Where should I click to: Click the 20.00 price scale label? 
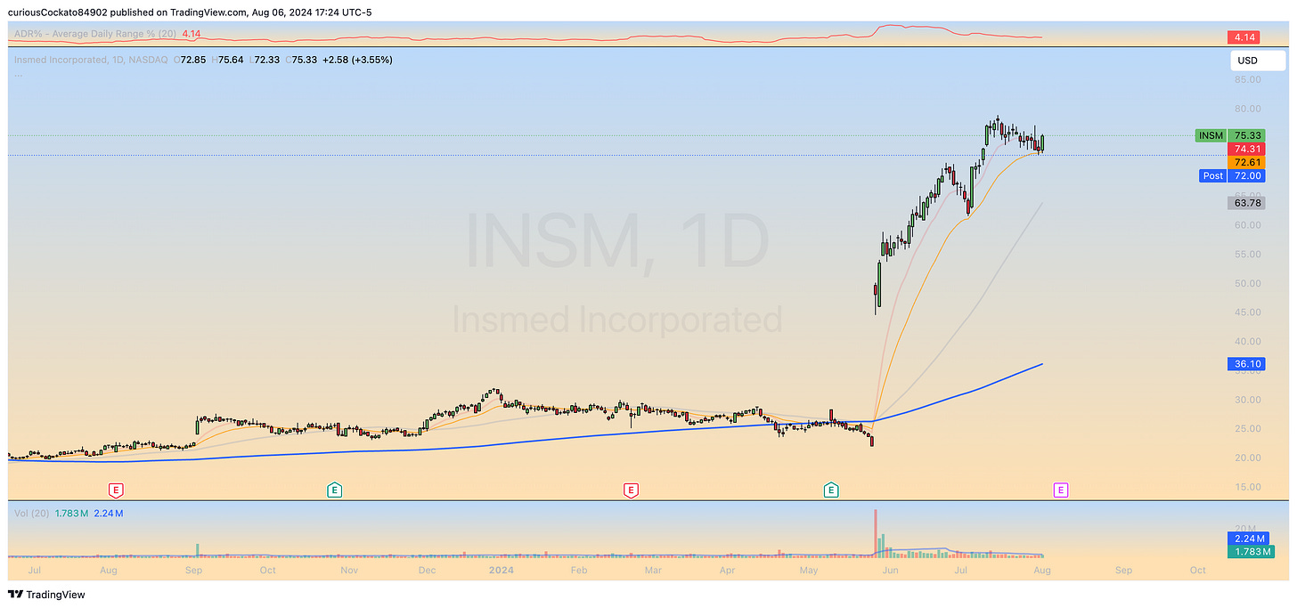tap(1247, 458)
